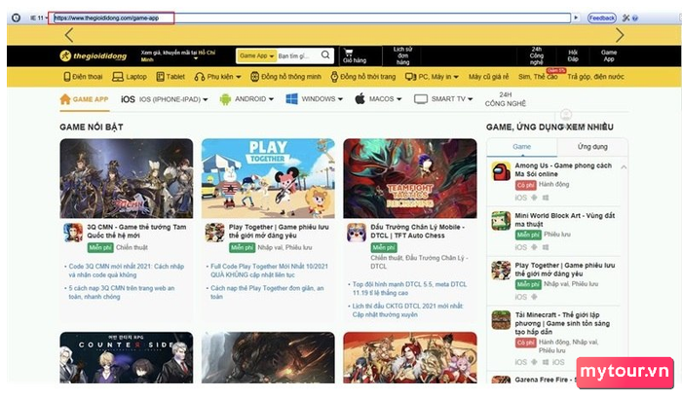Viewport: 682px width, 399px height.
Task: Click the URL address bar field
Action: click(x=312, y=18)
